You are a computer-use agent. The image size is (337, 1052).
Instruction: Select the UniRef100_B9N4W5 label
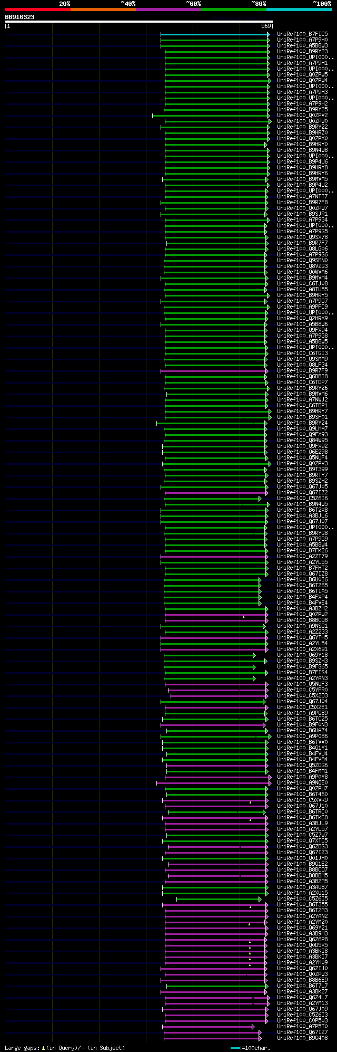(302, 504)
